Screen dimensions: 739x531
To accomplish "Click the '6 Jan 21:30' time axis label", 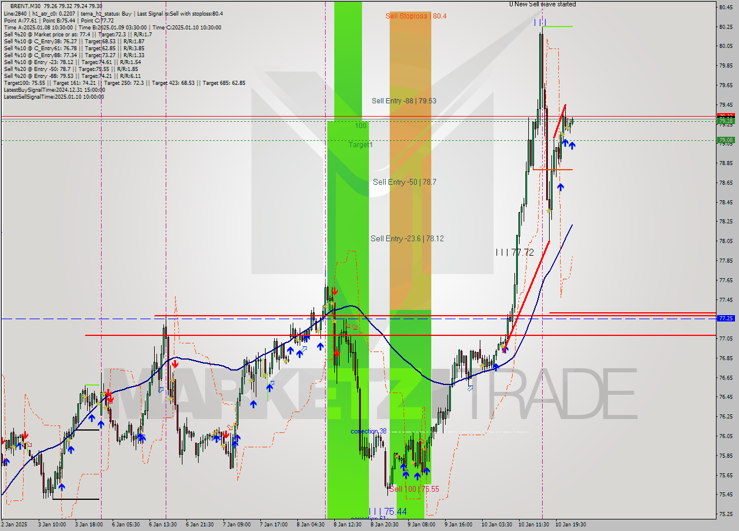I will pyautogui.click(x=199, y=525).
